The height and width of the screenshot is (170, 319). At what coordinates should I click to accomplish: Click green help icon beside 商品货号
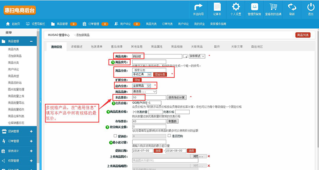tap(113, 62)
